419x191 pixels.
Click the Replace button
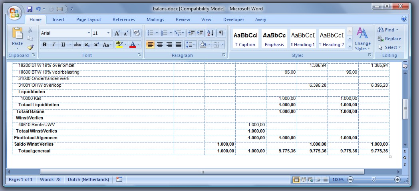(x=389, y=39)
